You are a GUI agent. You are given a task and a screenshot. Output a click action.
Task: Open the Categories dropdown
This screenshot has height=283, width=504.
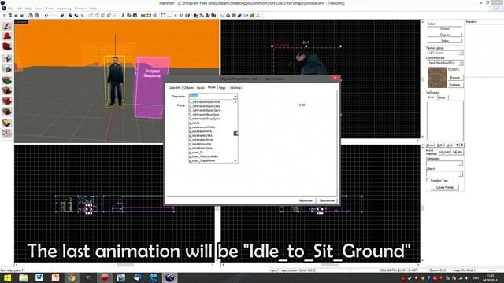coord(461,164)
